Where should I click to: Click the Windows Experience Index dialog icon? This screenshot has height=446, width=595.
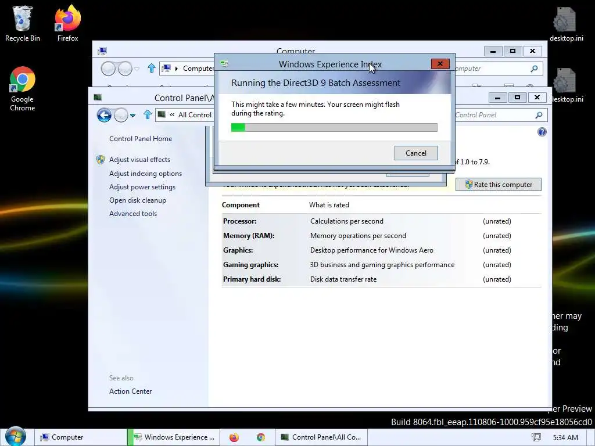224,64
